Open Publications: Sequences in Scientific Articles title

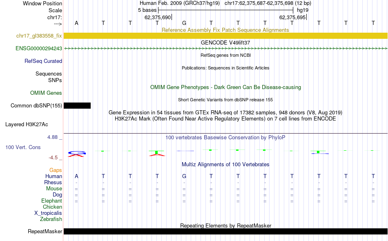click(x=225, y=68)
